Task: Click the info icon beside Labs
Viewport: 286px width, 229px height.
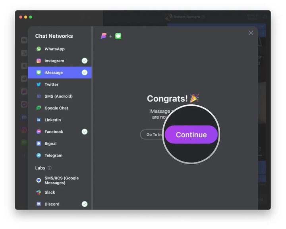Action: [x=50, y=168]
